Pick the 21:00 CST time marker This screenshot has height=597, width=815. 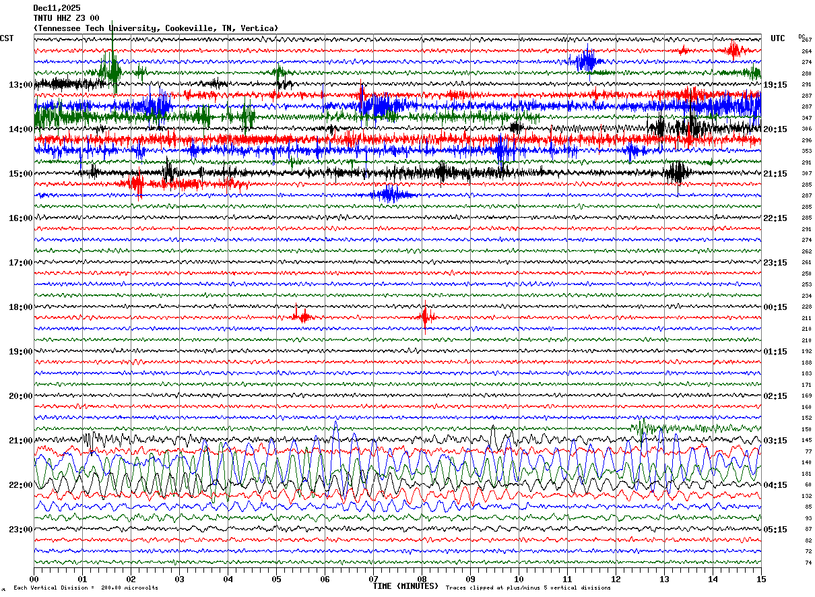tap(20, 441)
